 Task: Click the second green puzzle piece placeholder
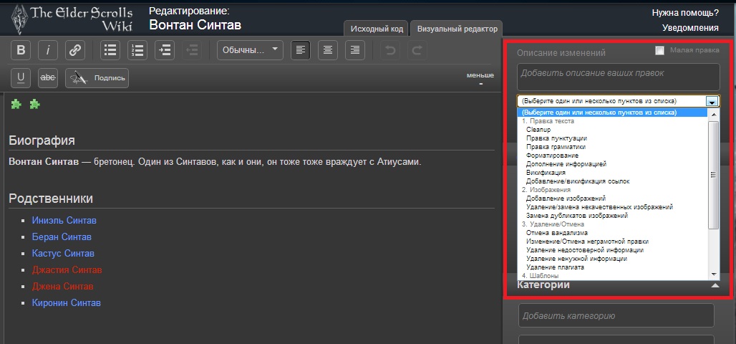pyautogui.click(x=35, y=105)
